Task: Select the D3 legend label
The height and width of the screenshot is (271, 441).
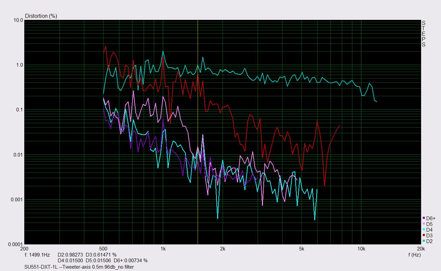Action: (x=429, y=235)
